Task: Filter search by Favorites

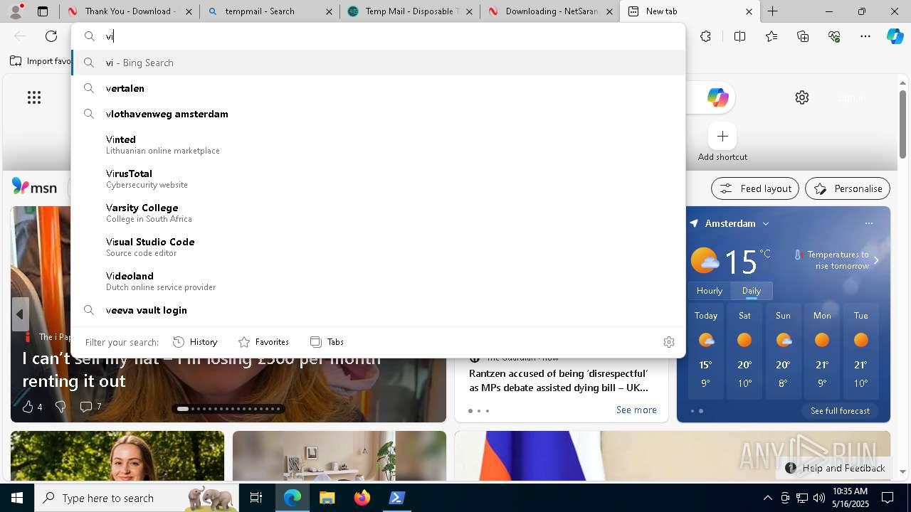Action: pos(263,342)
